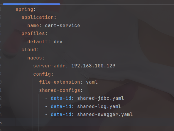Click the 'name' key text
The height and width of the screenshot is (131, 174).
point(33,26)
